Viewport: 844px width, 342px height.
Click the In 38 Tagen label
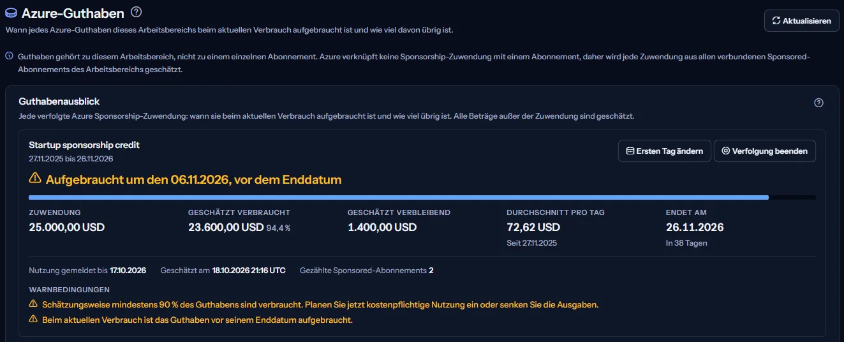click(x=686, y=243)
